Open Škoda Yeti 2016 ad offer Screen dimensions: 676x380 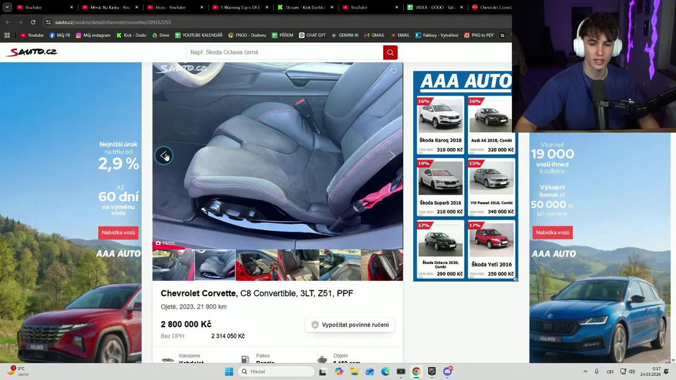pyautogui.click(x=491, y=250)
